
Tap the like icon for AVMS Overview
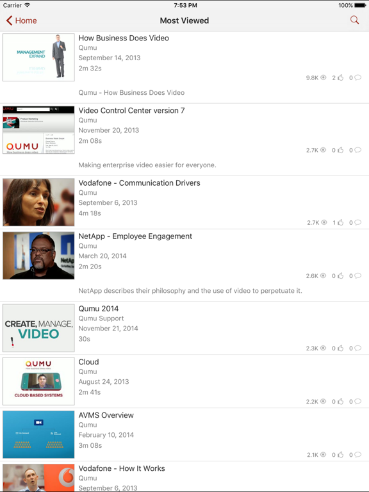coord(340,455)
